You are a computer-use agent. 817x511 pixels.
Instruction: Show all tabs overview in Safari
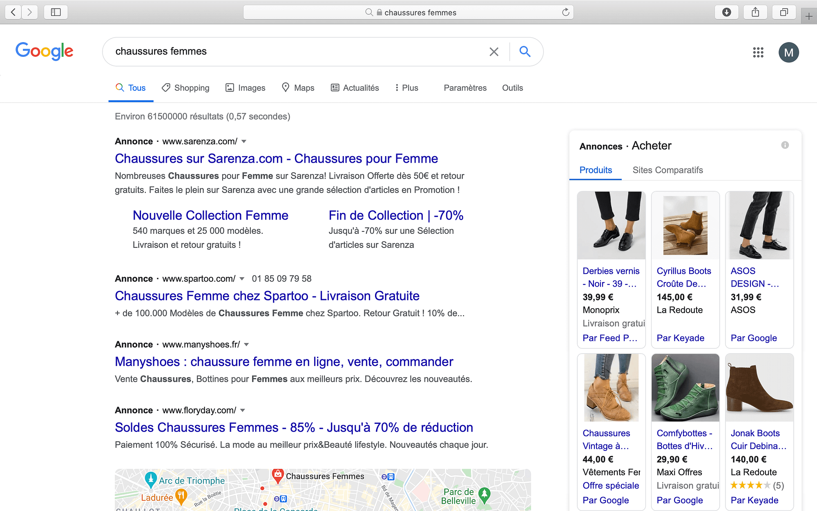(x=784, y=12)
